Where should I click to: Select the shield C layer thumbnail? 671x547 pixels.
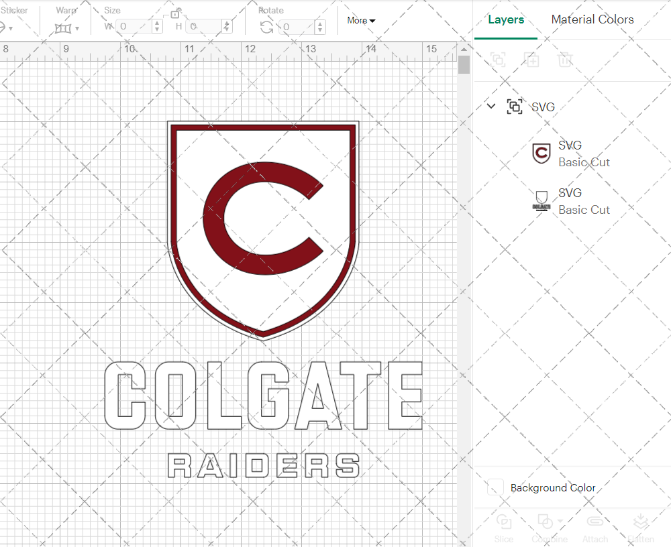coord(541,154)
